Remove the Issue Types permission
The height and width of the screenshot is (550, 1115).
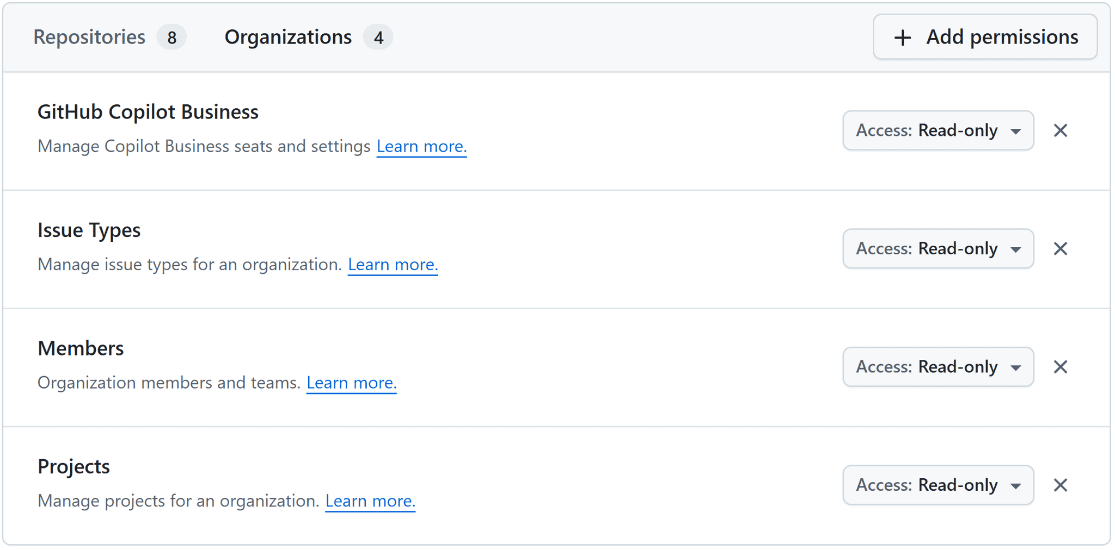(1061, 248)
